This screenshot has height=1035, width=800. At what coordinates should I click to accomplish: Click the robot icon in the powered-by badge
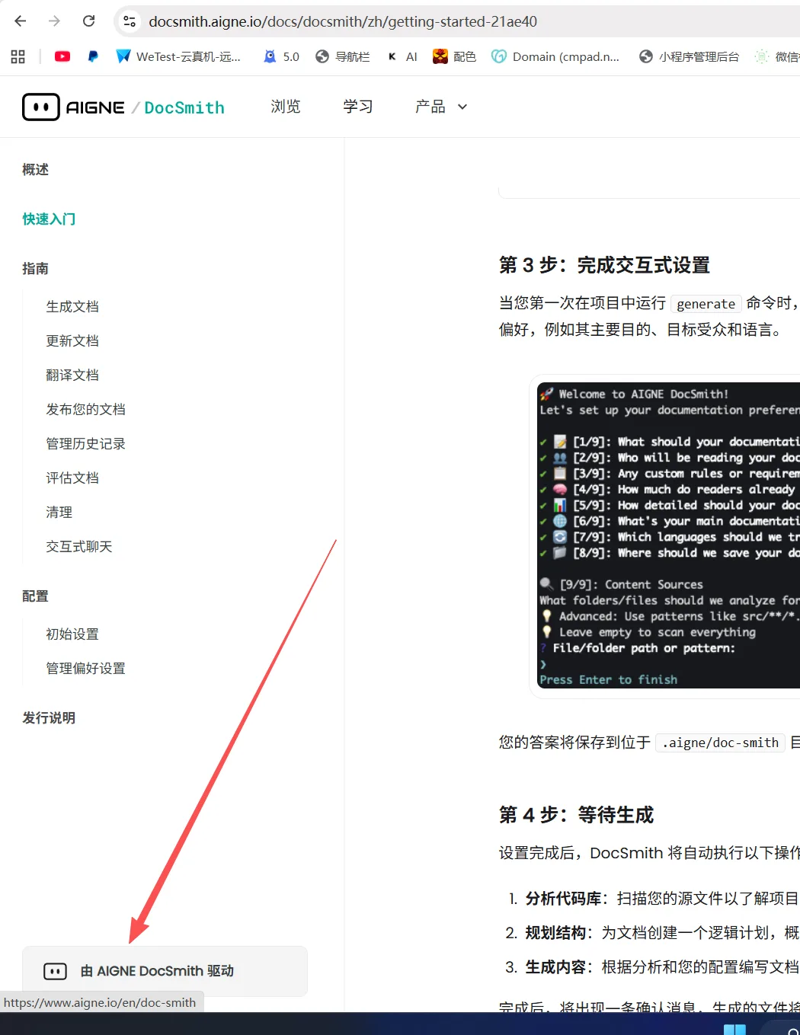coord(55,971)
